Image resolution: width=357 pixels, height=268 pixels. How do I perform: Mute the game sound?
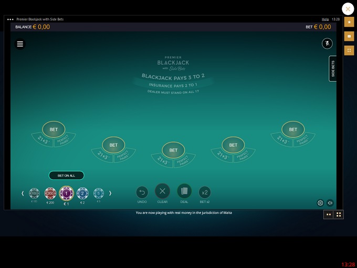[x=330, y=203]
